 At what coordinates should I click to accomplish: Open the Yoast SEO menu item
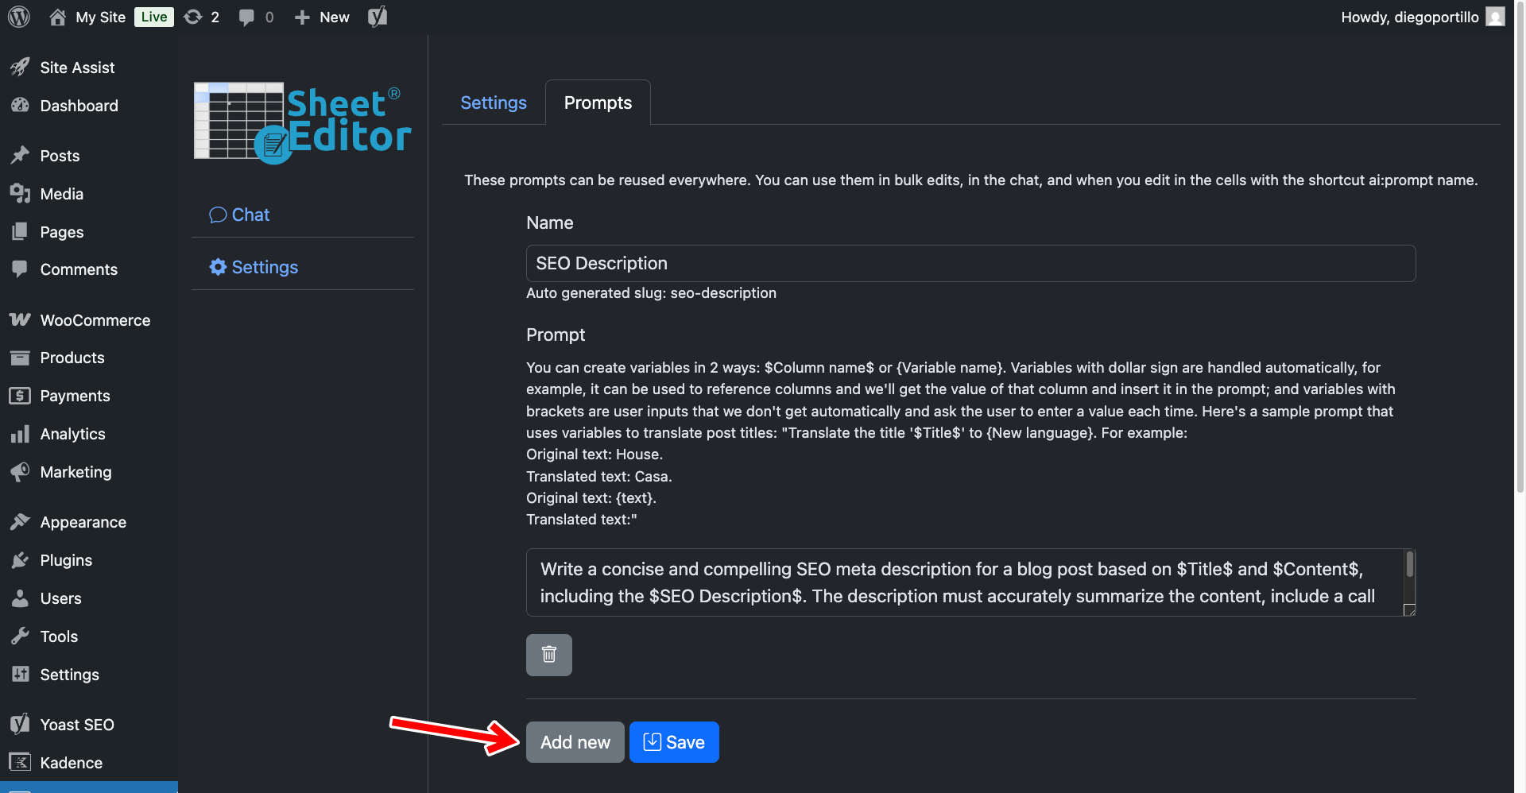[76, 724]
